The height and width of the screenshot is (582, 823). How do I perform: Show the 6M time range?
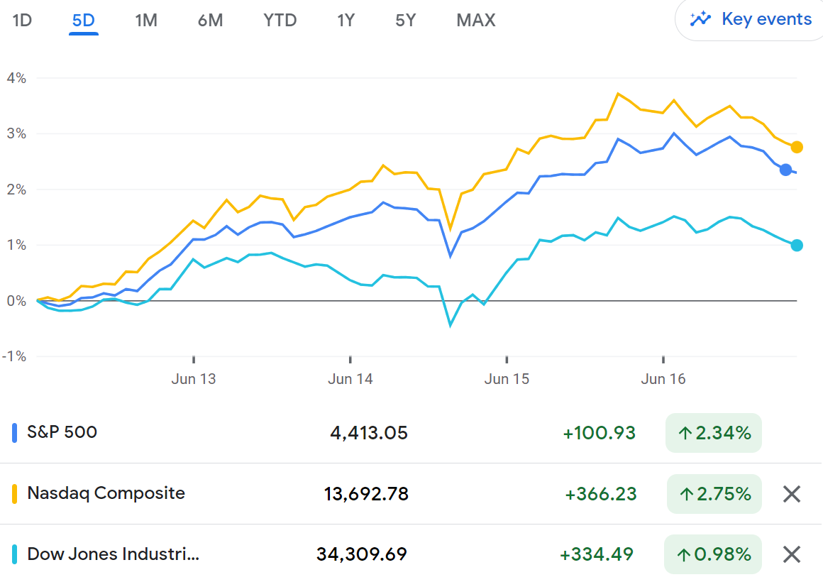[211, 21]
